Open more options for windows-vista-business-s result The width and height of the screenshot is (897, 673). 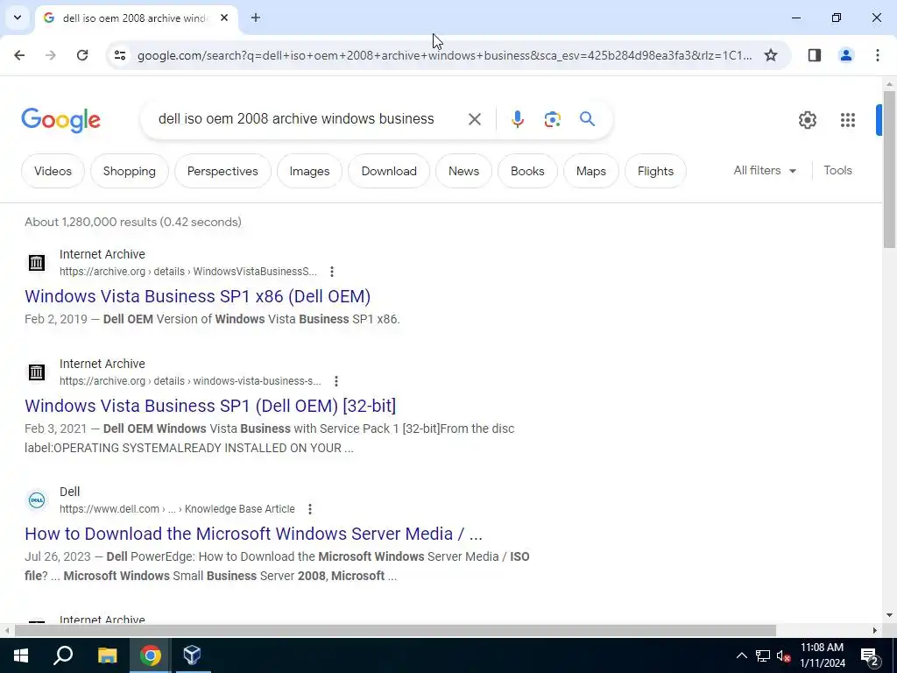pyautogui.click(x=336, y=381)
